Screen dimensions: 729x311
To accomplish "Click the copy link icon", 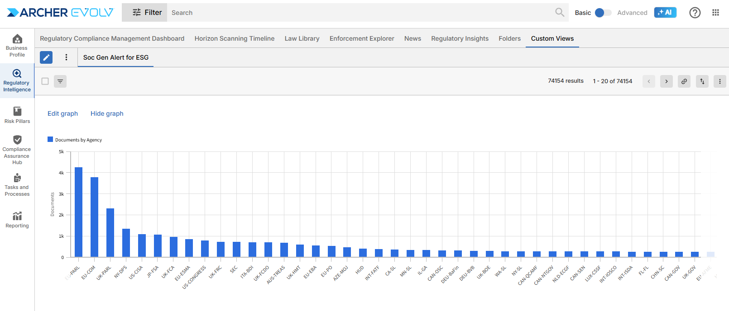I will click(x=684, y=81).
